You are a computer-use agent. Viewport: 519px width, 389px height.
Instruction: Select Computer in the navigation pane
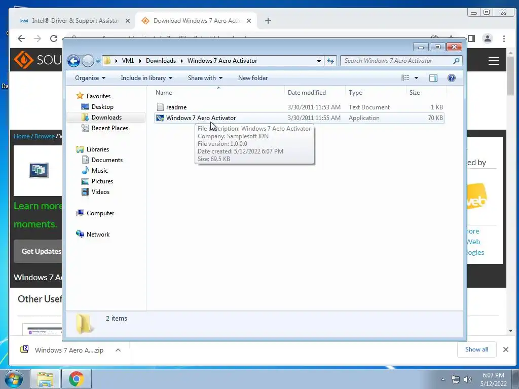(100, 213)
